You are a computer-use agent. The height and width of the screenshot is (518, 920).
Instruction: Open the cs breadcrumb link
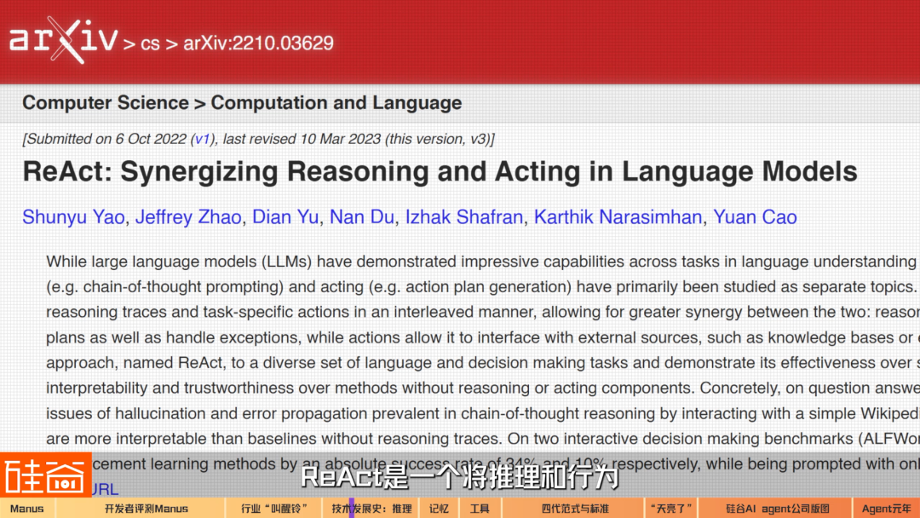pyautogui.click(x=150, y=43)
